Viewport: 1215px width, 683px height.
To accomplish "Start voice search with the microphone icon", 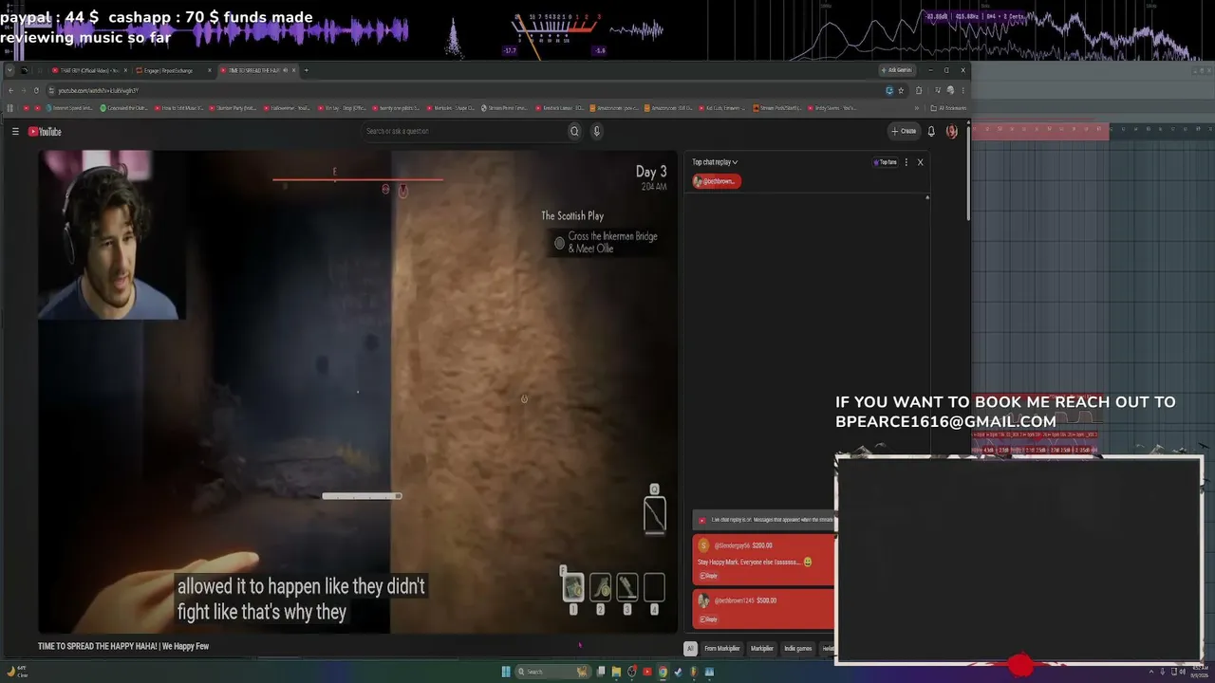I will pyautogui.click(x=596, y=131).
